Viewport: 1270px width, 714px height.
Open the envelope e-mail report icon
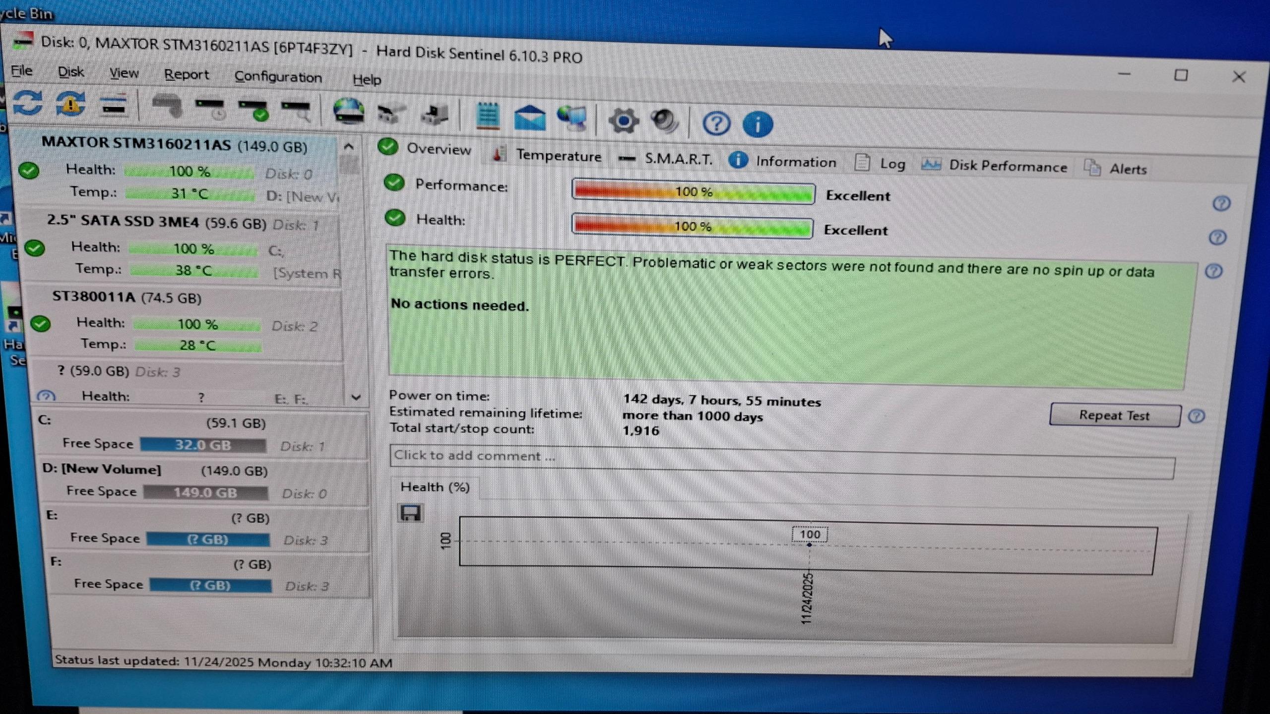[x=530, y=118]
